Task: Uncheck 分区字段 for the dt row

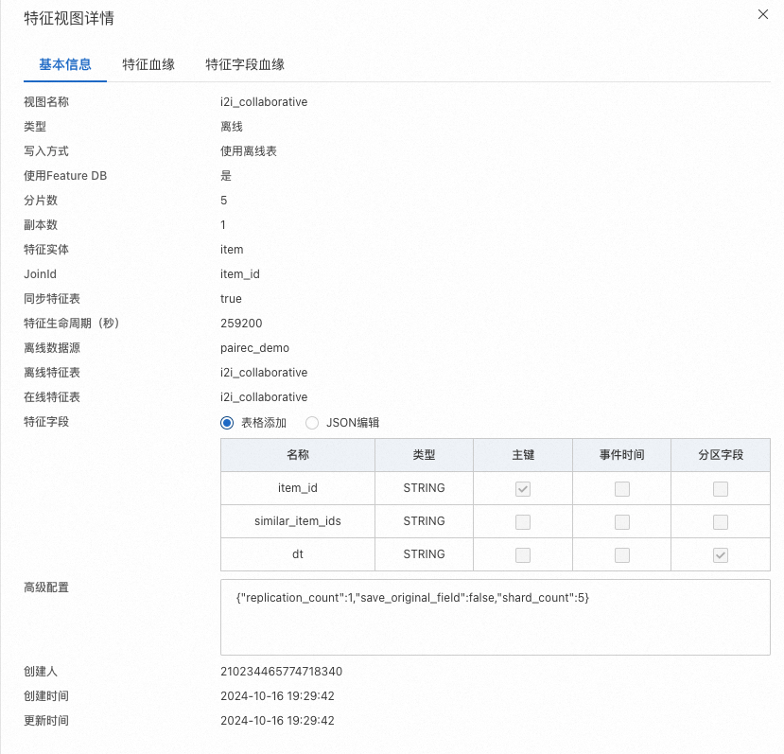Action: tap(720, 554)
